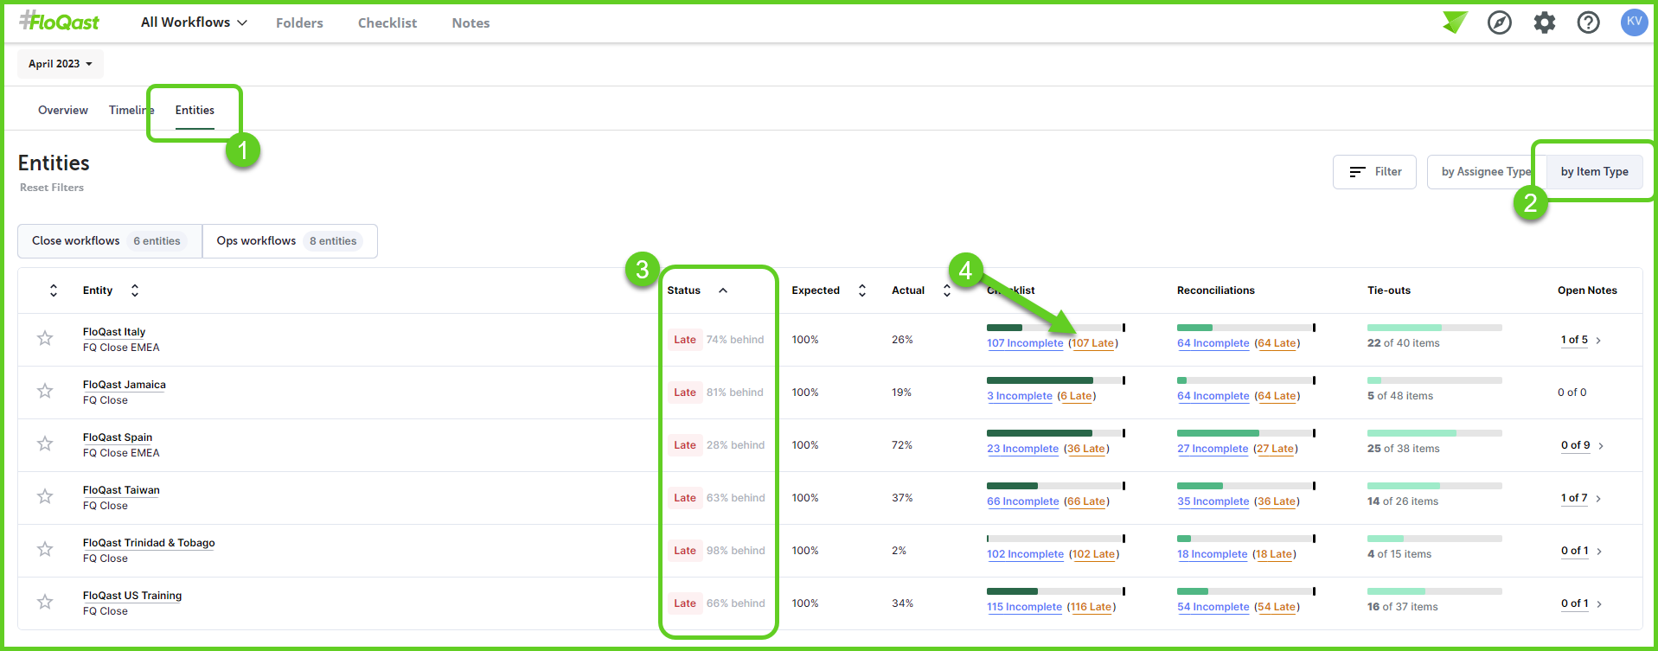Click the help question mark icon
Image resolution: width=1658 pixels, height=651 pixels.
pos(1588,22)
